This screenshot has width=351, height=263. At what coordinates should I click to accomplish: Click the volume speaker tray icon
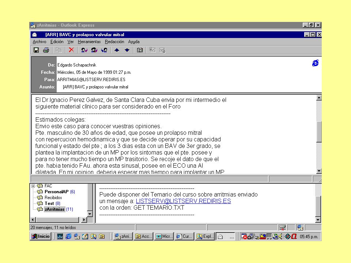[281, 236]
